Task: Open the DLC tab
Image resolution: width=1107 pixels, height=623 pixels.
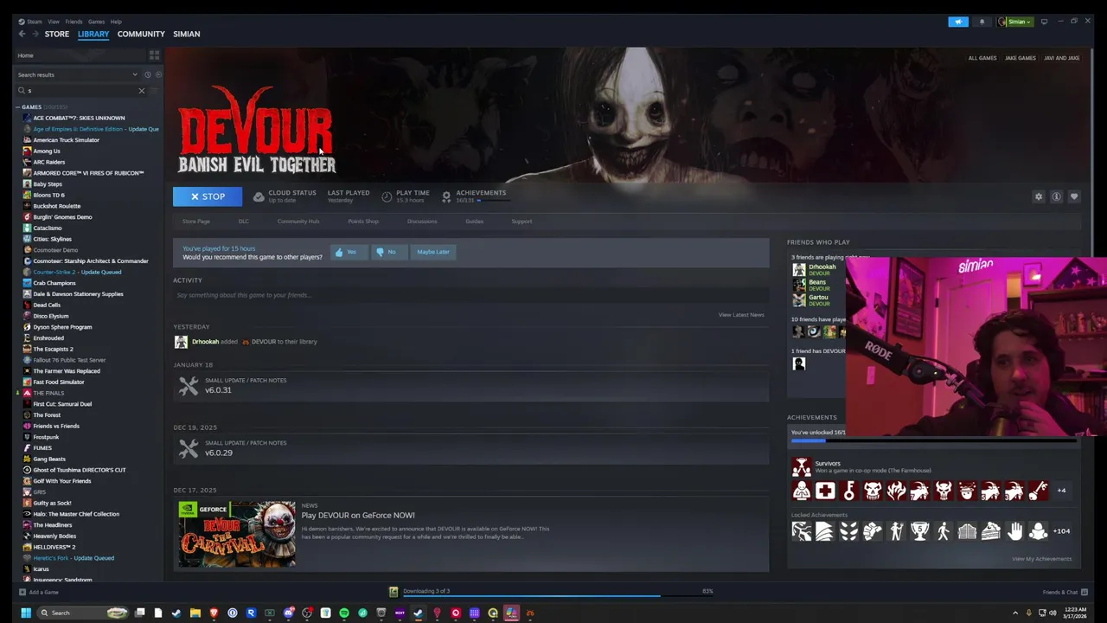Action: 244,222
